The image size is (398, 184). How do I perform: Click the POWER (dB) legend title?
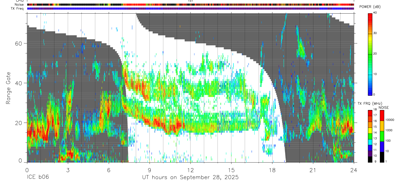(370, 7)
